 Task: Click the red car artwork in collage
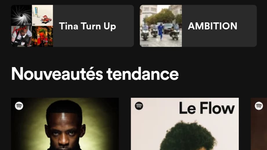point(43,15)
